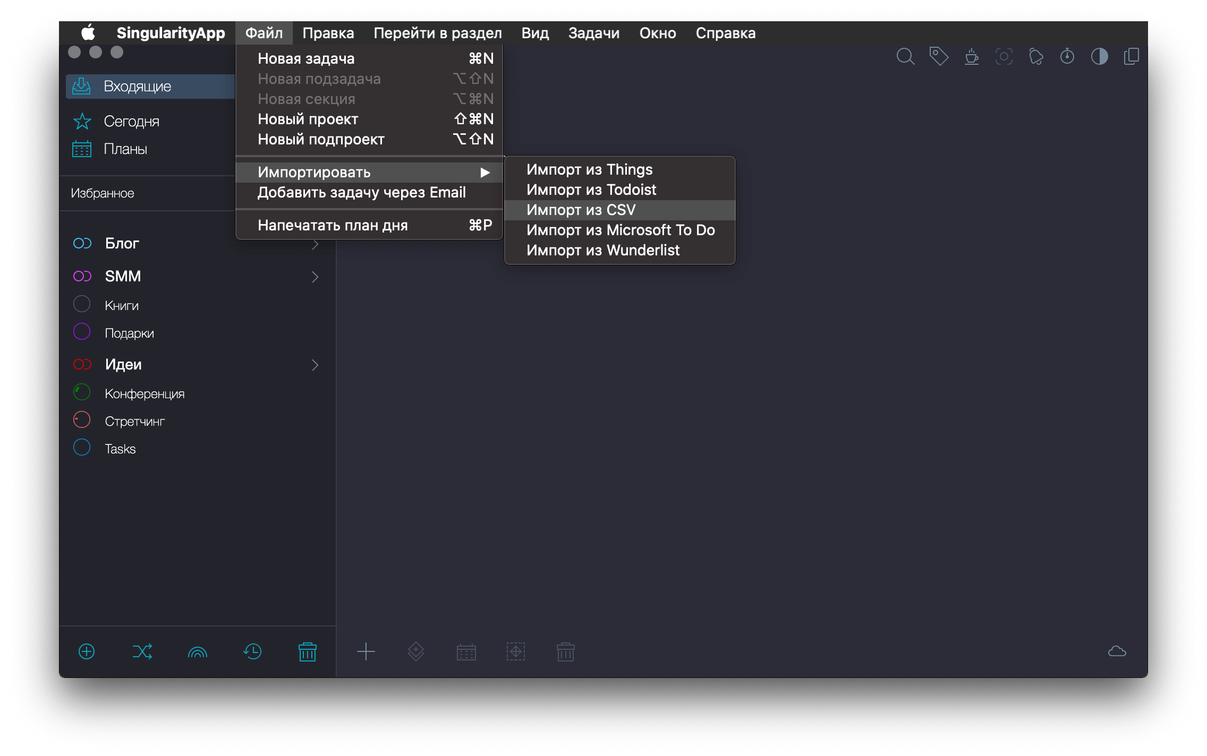Screen dimensions: 1207x756
Task: Click the shuffle arrows icon
Action: (142, 651)
